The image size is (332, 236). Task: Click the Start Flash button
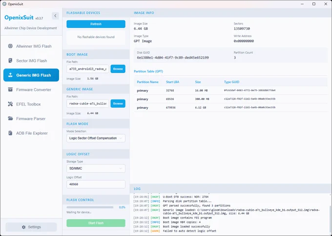[96, 223]
